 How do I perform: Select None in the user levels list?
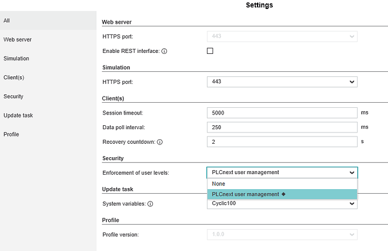click(282, 184)
